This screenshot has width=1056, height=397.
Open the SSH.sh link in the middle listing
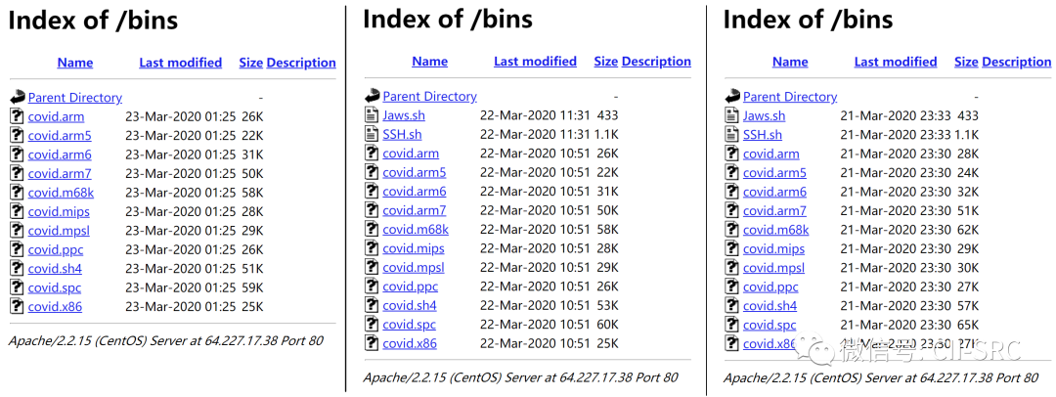[x=402, y=134]
